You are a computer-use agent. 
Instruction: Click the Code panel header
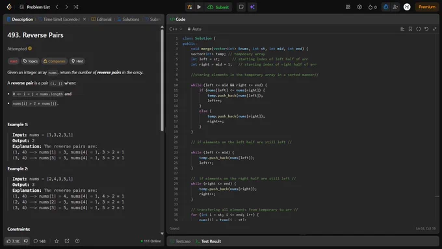[178, 19]
